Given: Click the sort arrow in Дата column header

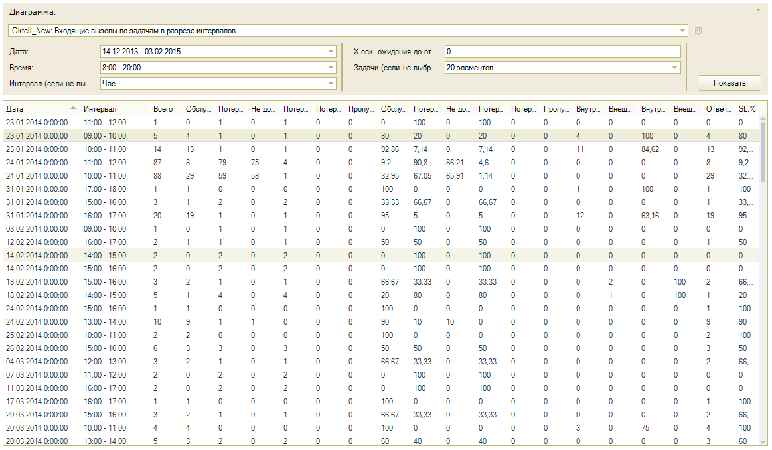Looking at the screenshot, I should pyautogui.click(x=73, y=108).
